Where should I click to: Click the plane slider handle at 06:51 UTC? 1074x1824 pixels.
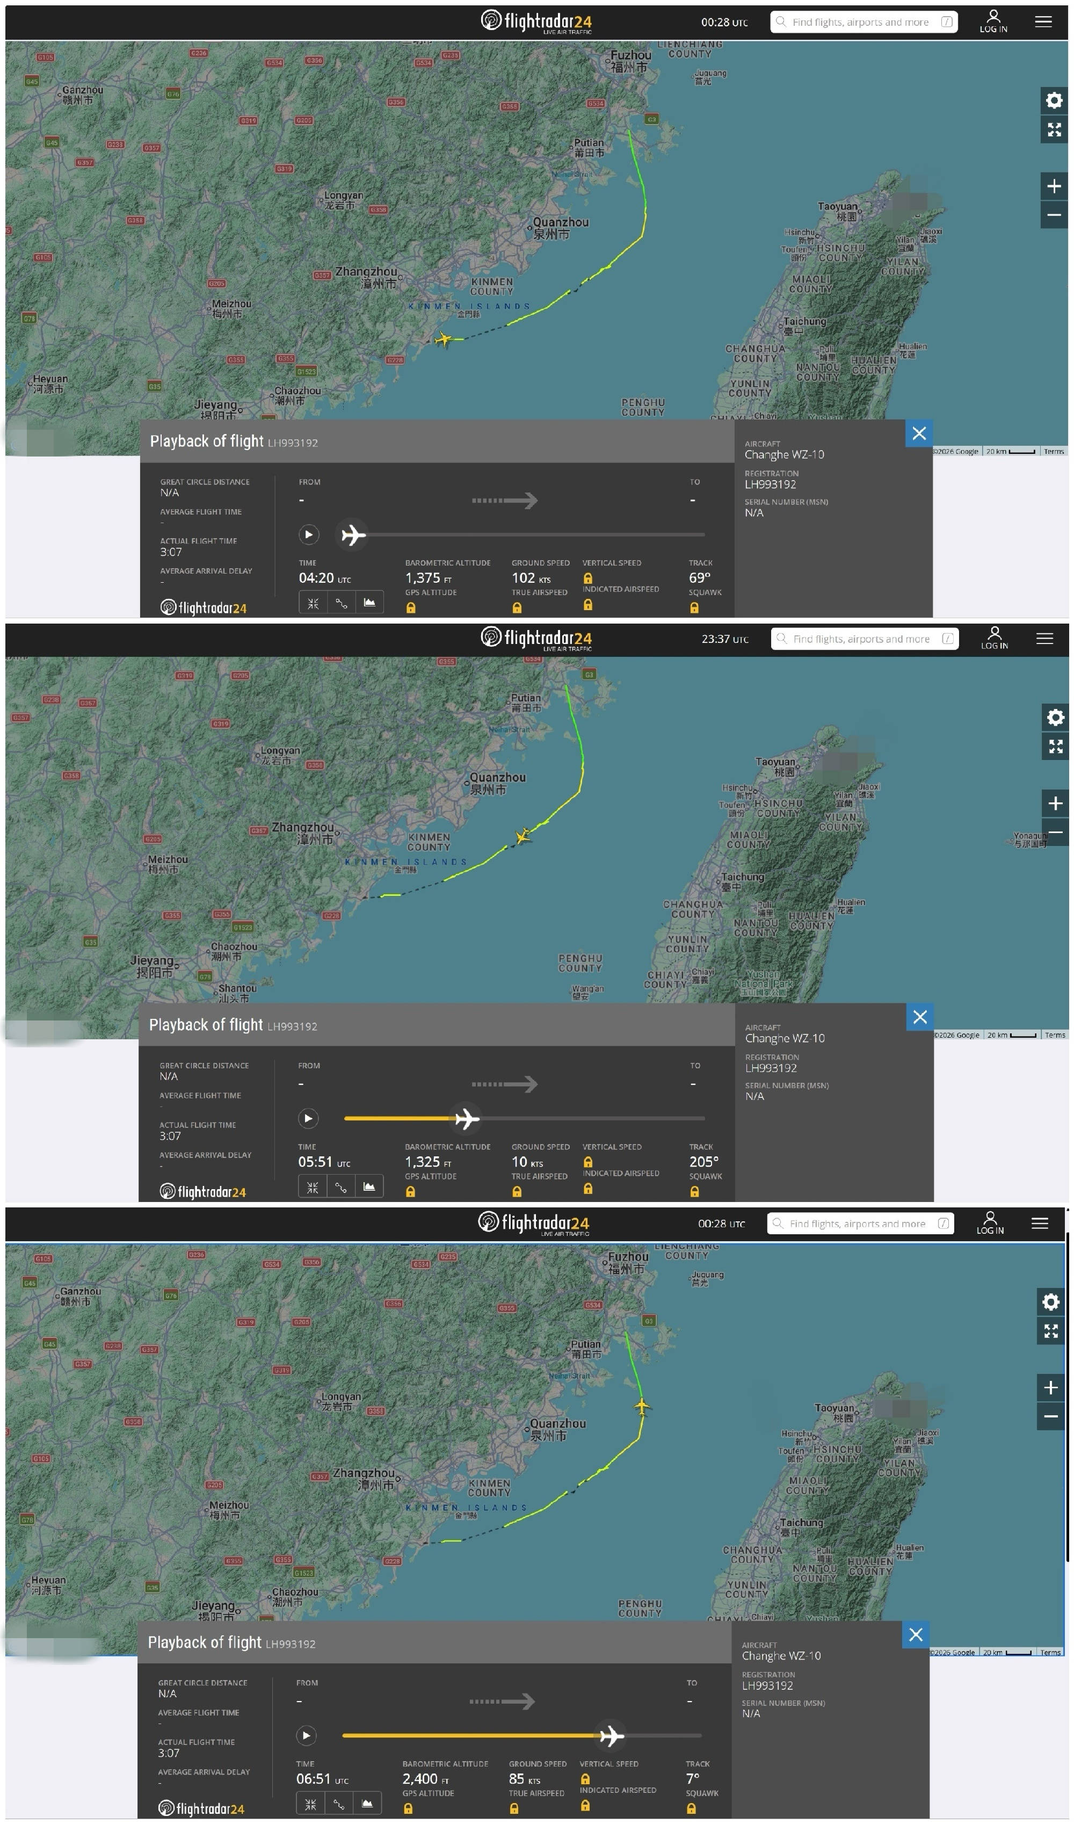(x=612, y=1736)
